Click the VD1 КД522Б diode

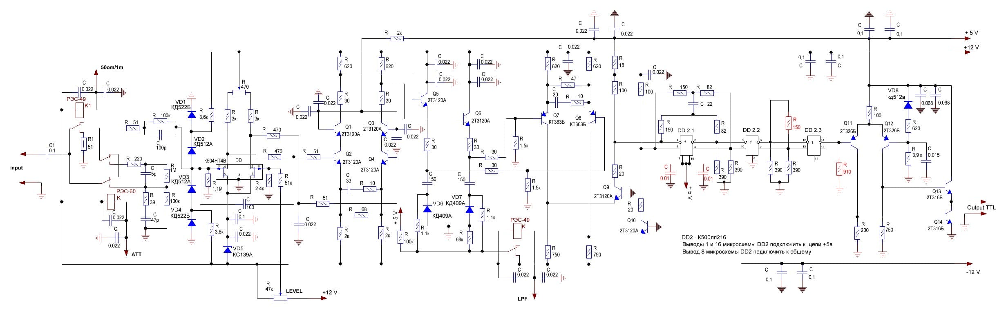[x=191, y=114]
